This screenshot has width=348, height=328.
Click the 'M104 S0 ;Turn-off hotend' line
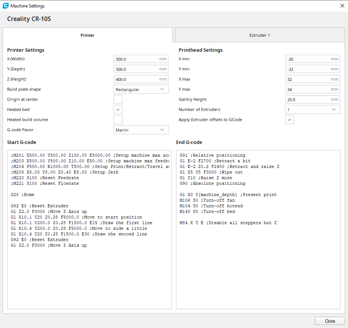point(211,206)
